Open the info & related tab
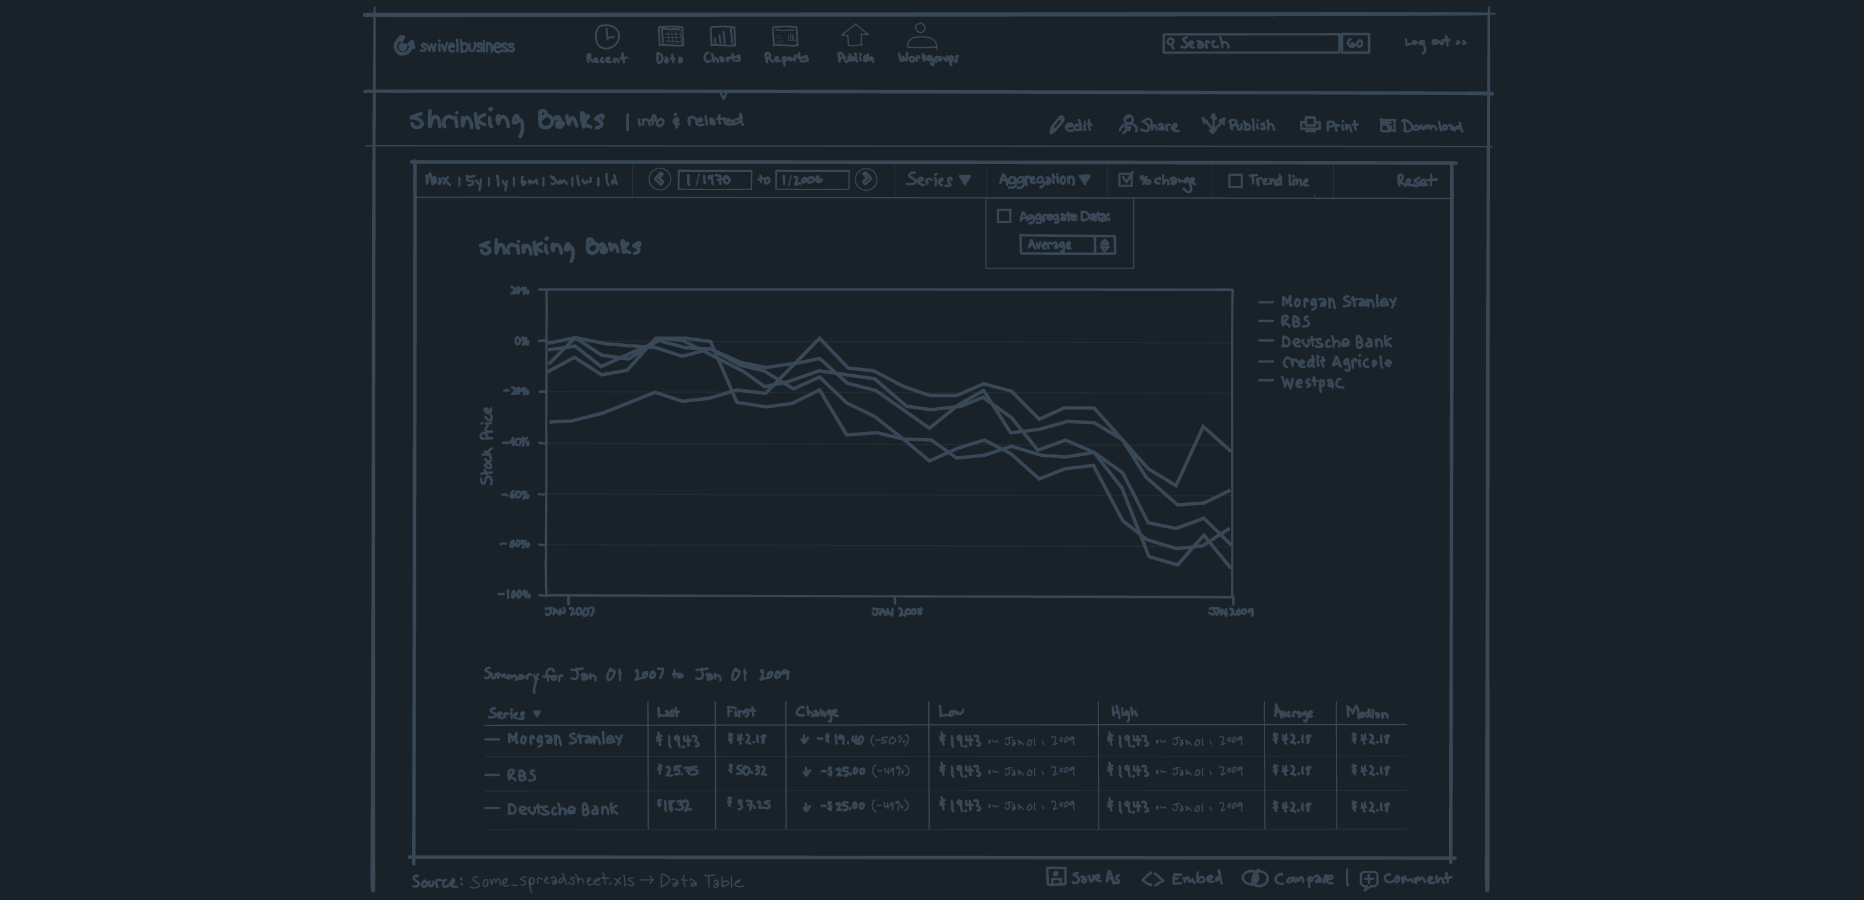The height and width of the screenshot is (900, 1864). (x=690, y=121)
